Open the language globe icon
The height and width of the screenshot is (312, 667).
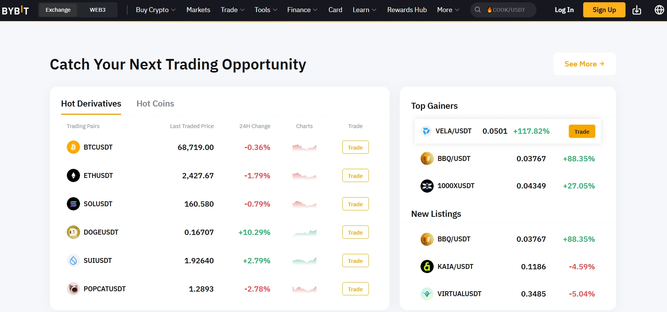point(659,10)
